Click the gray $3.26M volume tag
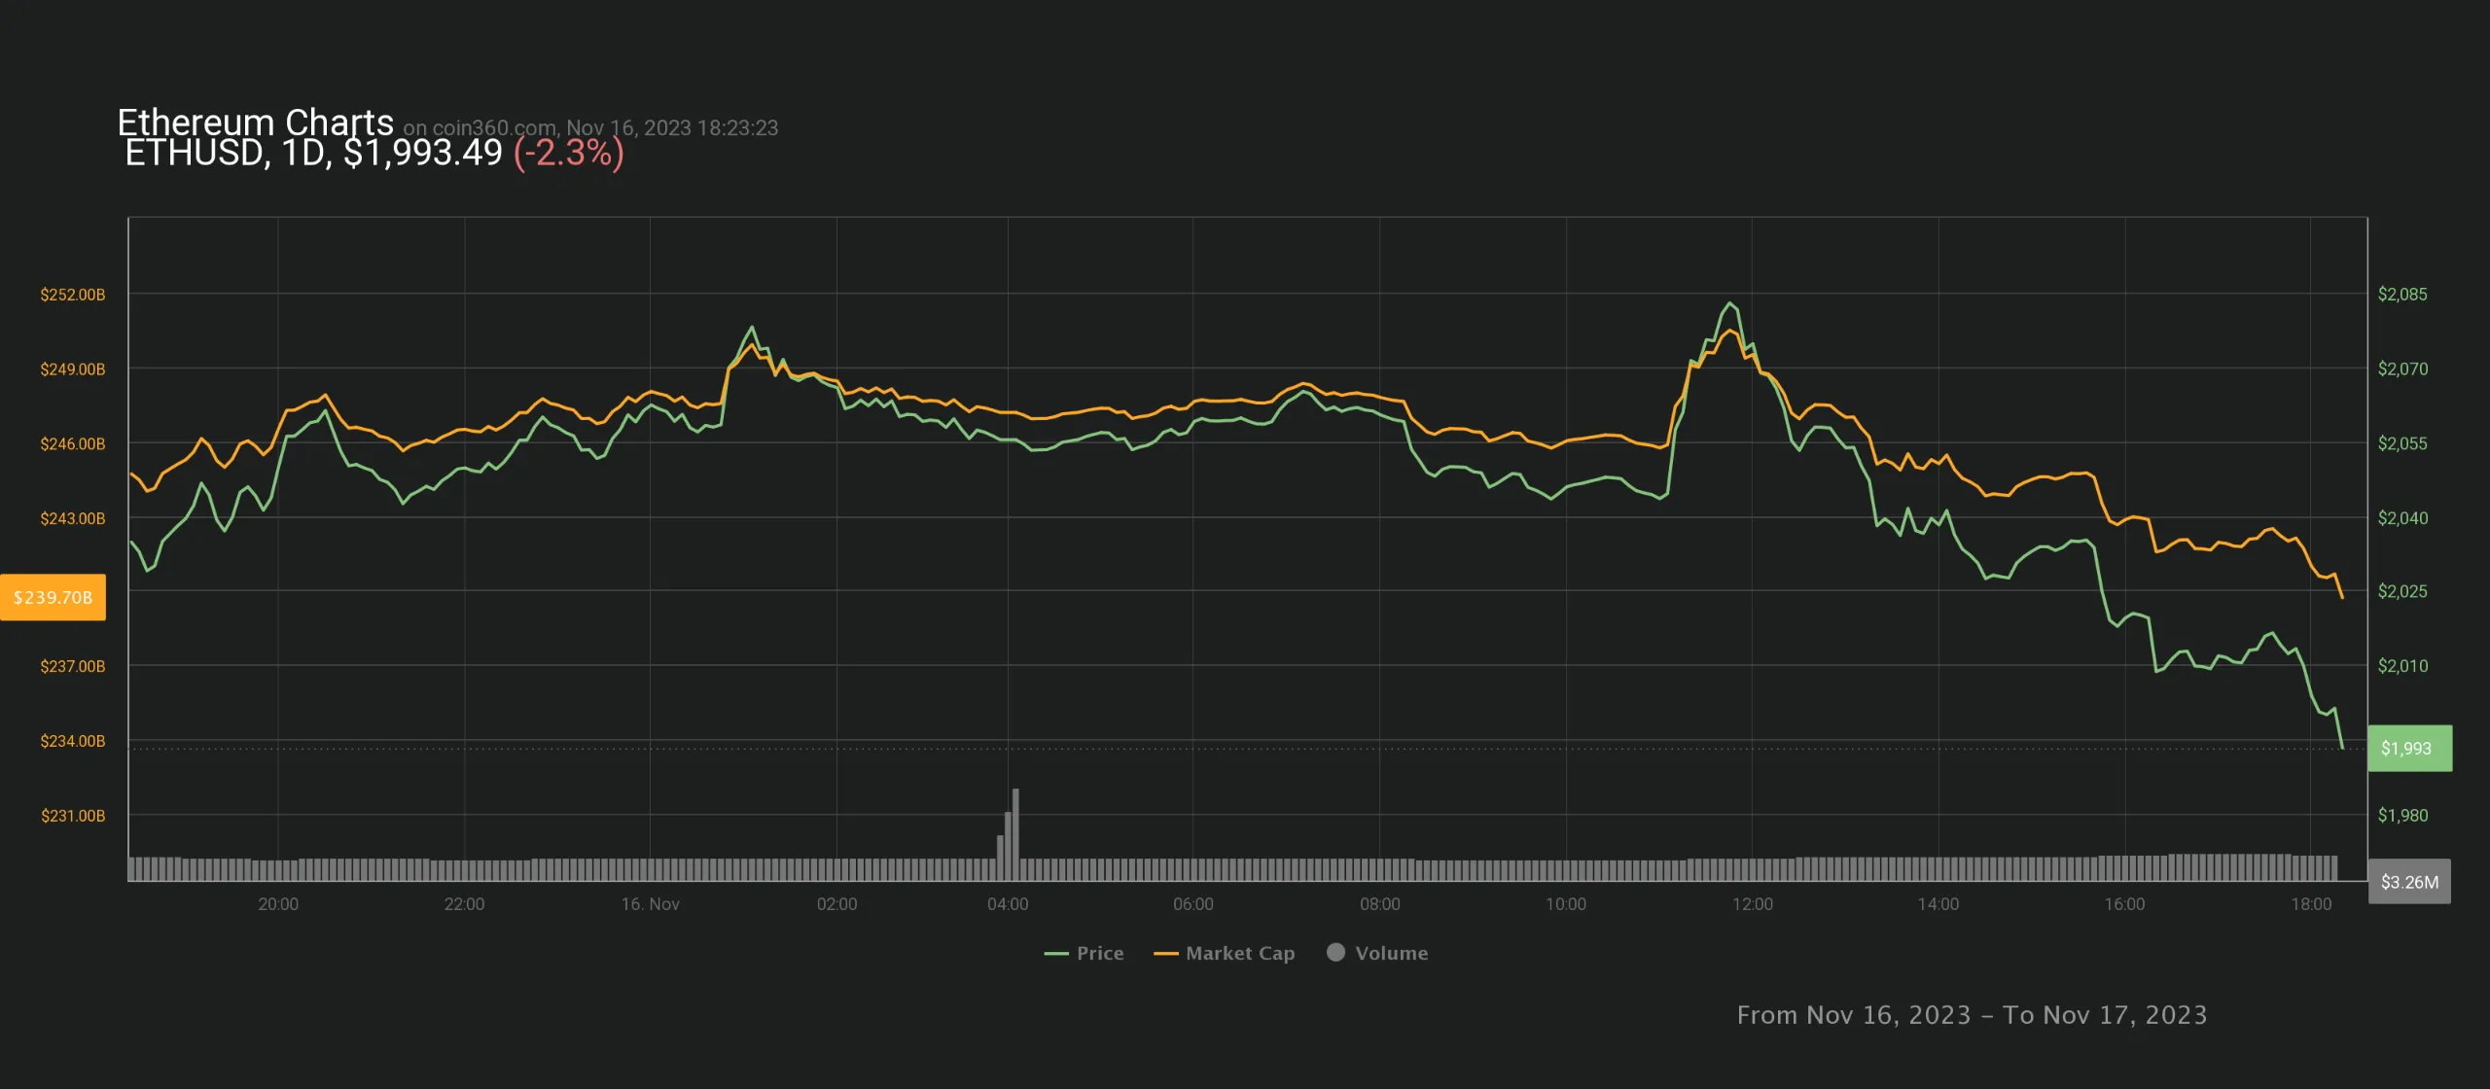Viewport: 2490px width, 1089px height. point(2408,882)
